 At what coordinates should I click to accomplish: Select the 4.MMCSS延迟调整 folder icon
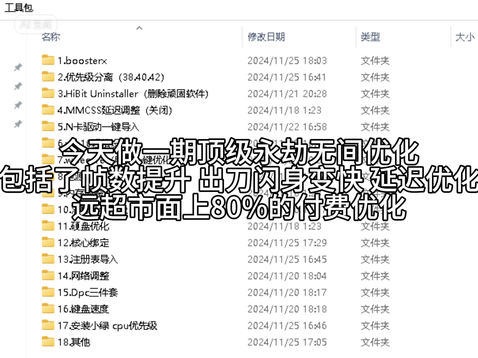click(48, 110)
